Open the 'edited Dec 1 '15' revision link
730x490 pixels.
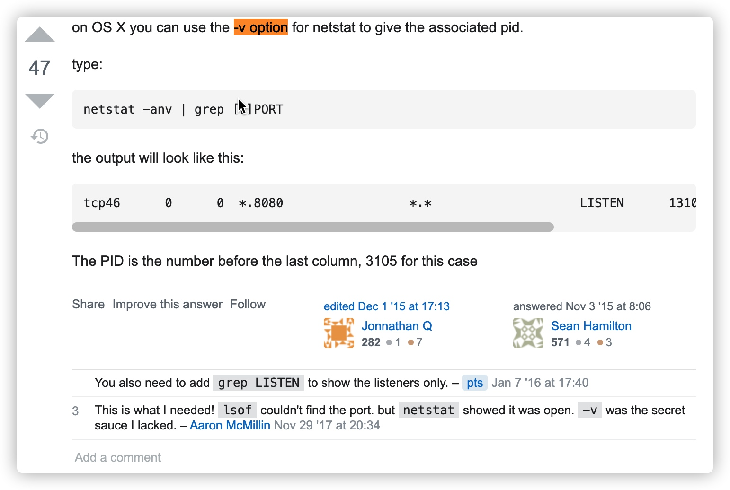click(x=386, y=306)
